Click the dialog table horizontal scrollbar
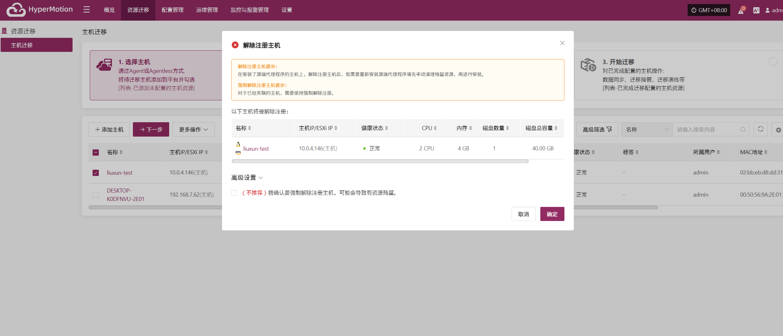 (x=380, y=161)
